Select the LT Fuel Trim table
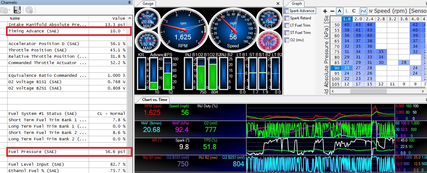427x173 pixels. [x=300, y=25]
